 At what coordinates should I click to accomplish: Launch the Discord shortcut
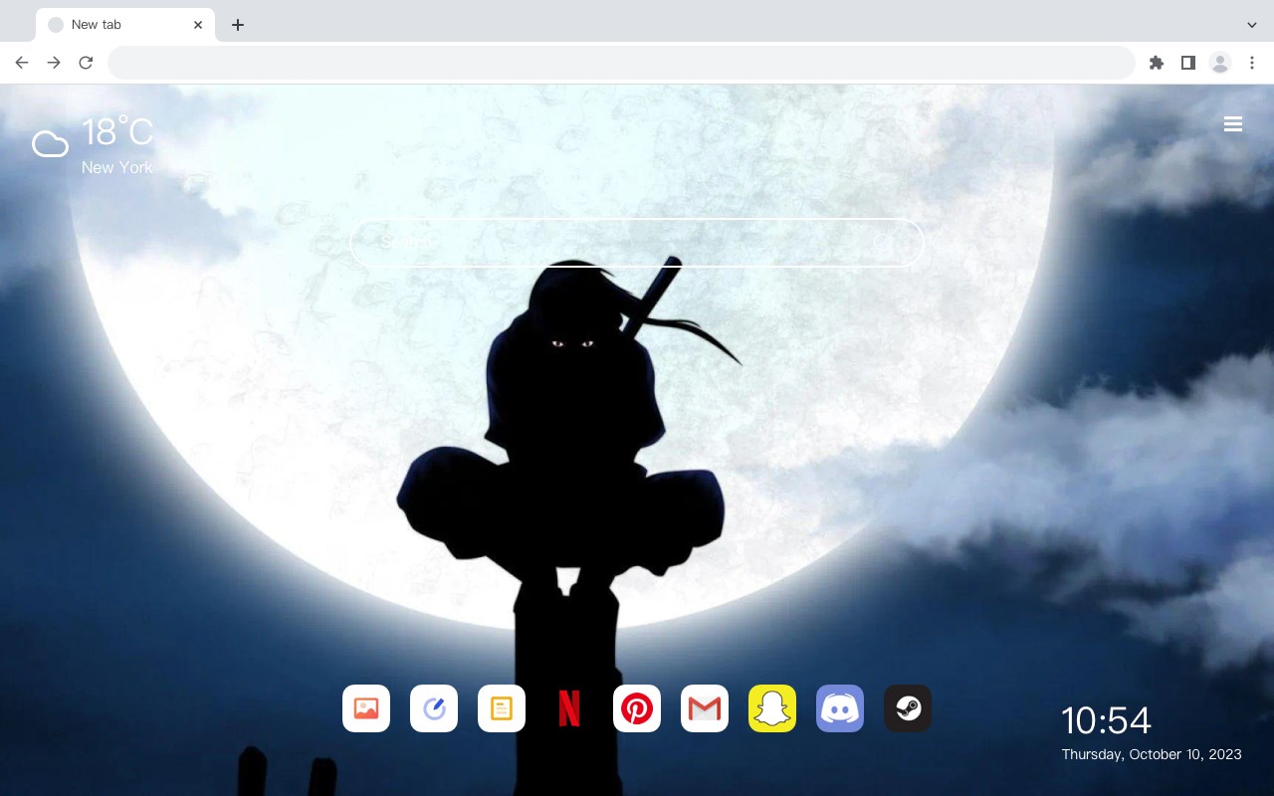(840, 708)
